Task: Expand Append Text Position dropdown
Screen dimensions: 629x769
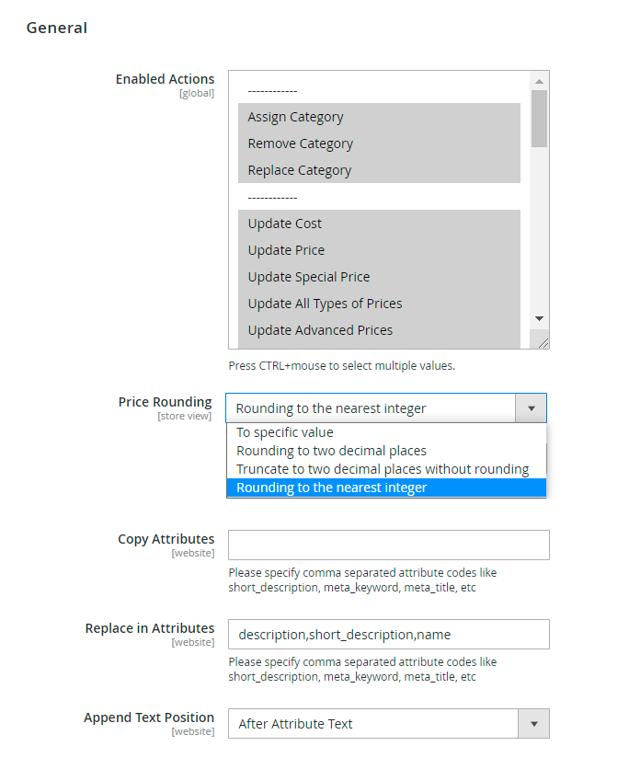Action: tap(533, 724)
